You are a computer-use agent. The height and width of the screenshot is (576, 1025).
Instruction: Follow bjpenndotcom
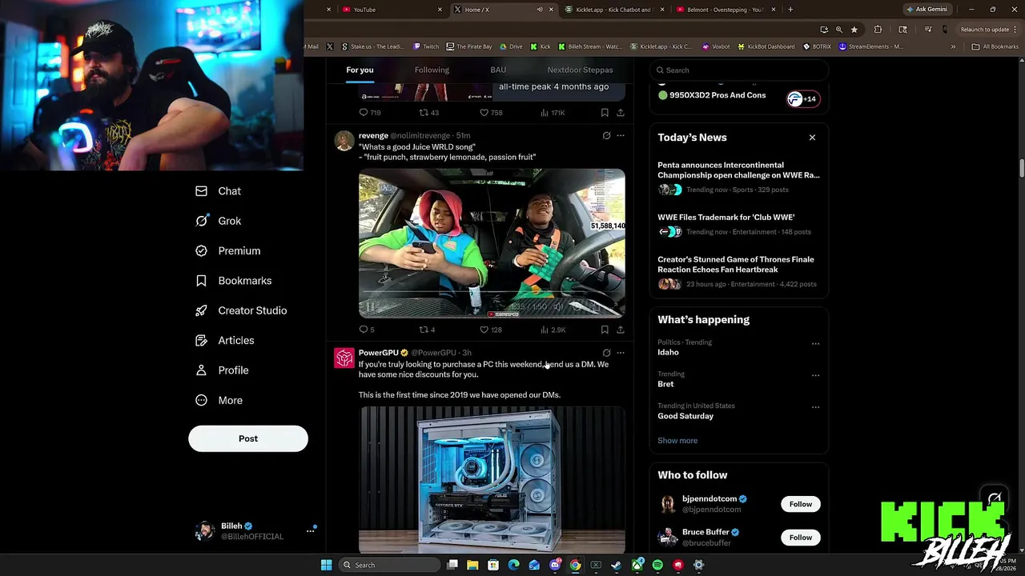tap(800, 504)
